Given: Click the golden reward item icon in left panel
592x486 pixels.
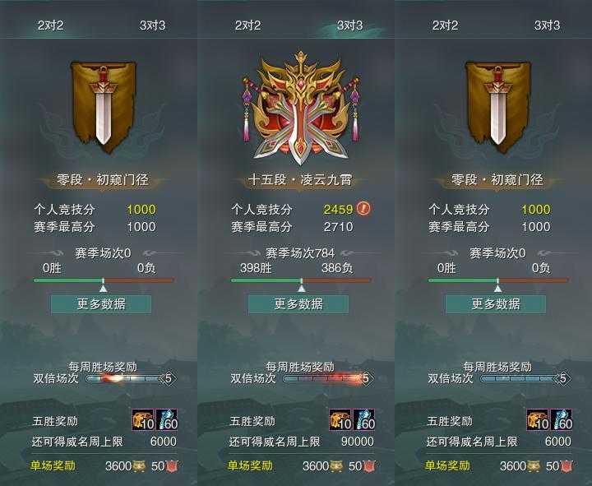Looking at the screenshot, I should [x=143, y=420].
